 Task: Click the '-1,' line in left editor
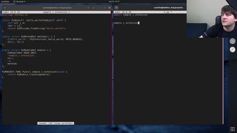[9, 61]
